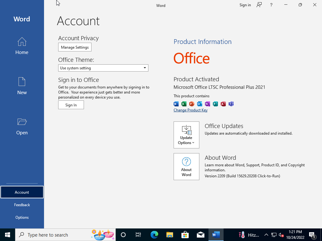Expand hidden icons in the system tray
Screen dimensions: 322x241
click(266, 234)
